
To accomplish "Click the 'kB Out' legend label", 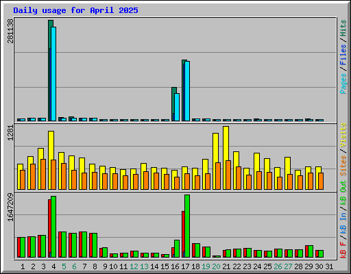I will [x=343, y=192].
